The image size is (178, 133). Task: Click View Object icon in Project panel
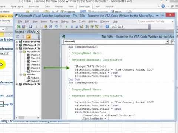[x=23, y=37]
